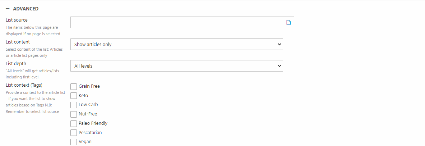The image size is (425, 146).
Task: Check the Grain Free tag checkbox
Action: tap(74, 86)
